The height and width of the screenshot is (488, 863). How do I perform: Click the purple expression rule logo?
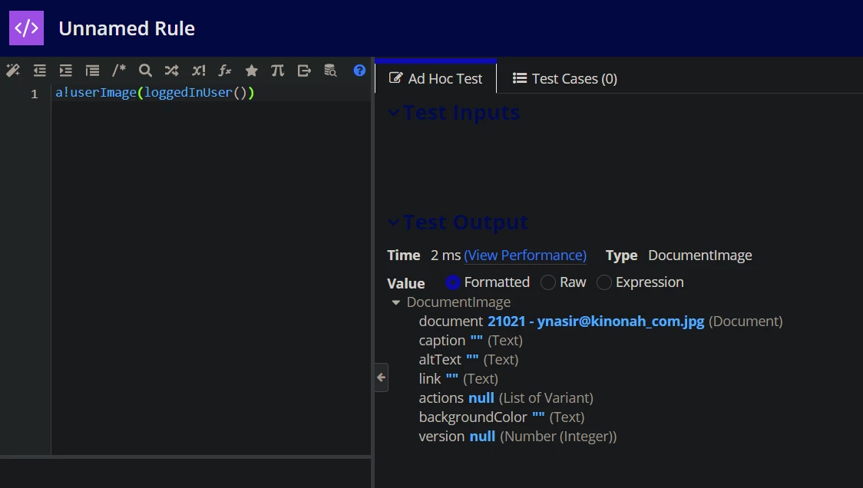click(x=26, y=28)
